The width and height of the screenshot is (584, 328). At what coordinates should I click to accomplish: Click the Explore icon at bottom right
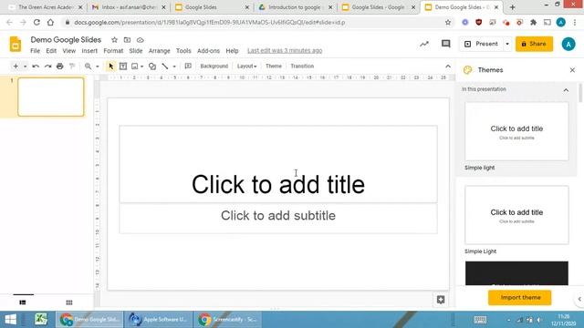click(441, 300)
